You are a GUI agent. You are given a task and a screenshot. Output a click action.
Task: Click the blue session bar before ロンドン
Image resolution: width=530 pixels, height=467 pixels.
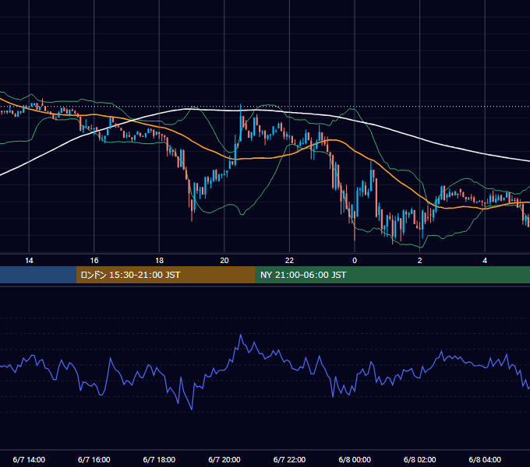click(x=38, y=275)
